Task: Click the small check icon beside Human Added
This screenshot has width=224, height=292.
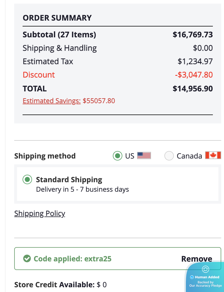Action: (x=192, y=277)
